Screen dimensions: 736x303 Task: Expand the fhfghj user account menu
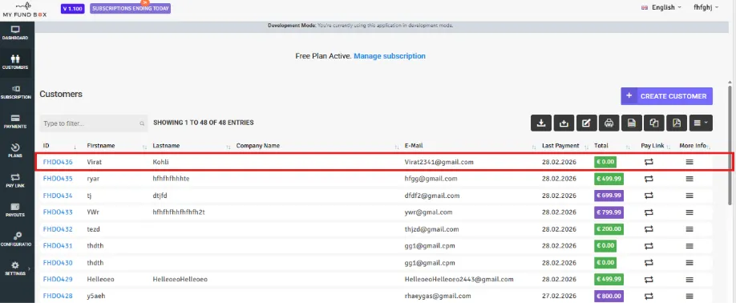click(706, 7)
